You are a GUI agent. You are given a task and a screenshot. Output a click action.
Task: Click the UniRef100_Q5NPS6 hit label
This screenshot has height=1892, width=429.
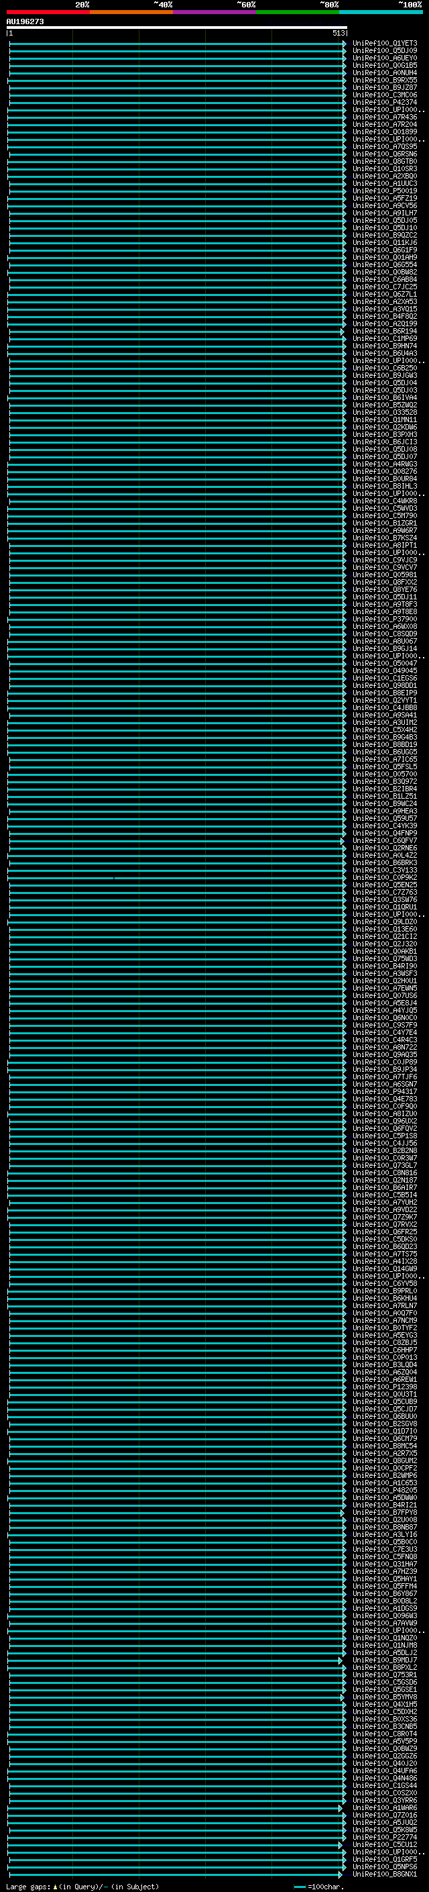coord(385,1867)
